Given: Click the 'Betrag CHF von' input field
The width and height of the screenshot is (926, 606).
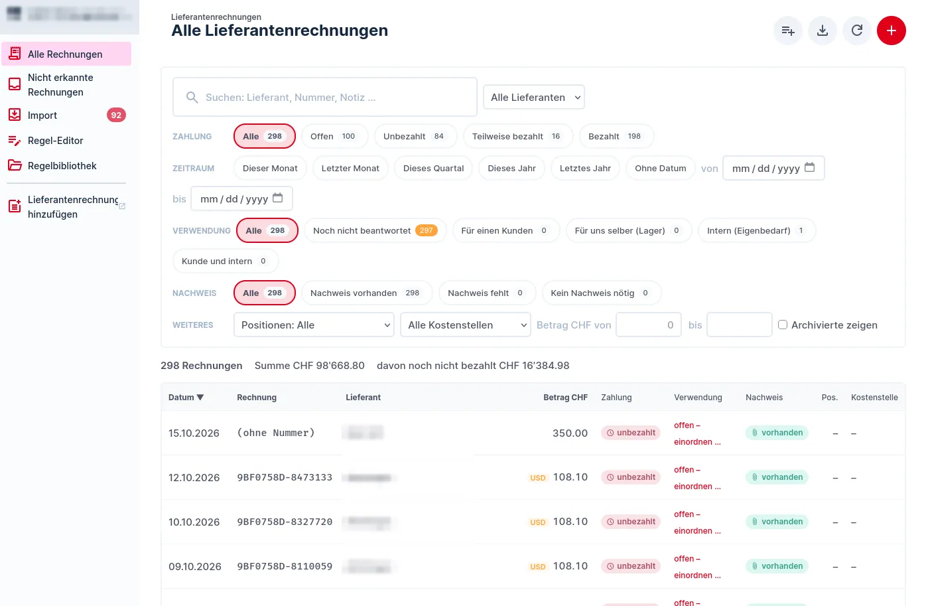Looking at the screenshot, I should pyautogui.click(x=649, y=325).
